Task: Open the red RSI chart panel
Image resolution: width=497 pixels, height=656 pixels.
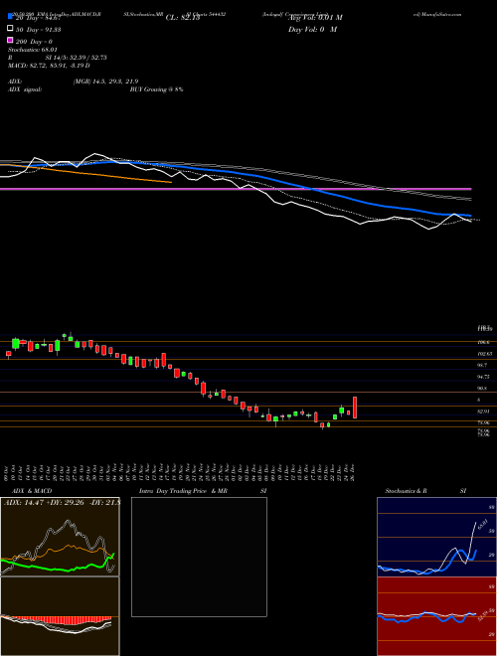Action: pyautogui.click(x=436, y=616)
